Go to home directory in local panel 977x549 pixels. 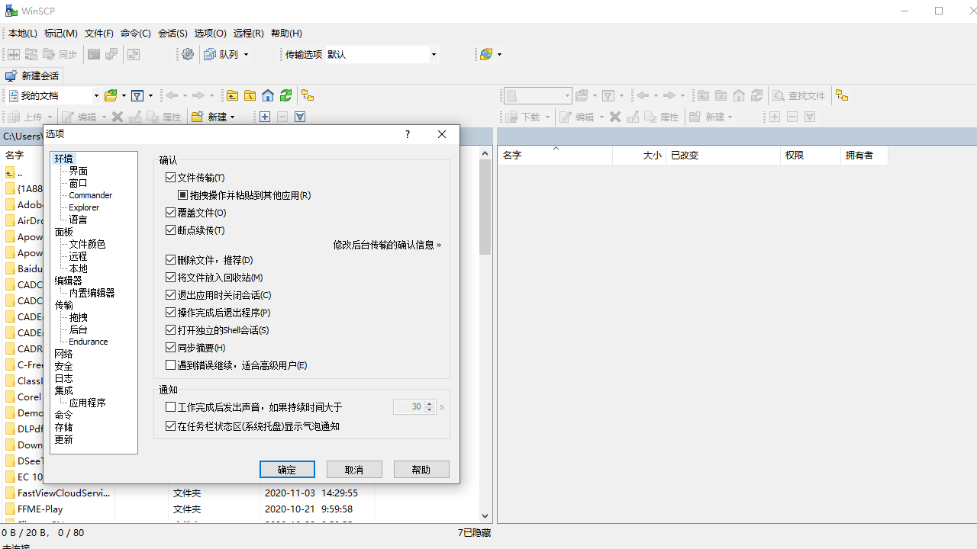click(267, 95)
